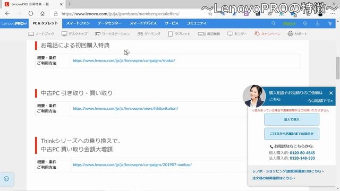Select デスクトップ category
The image size is (340, 191).
74,34
